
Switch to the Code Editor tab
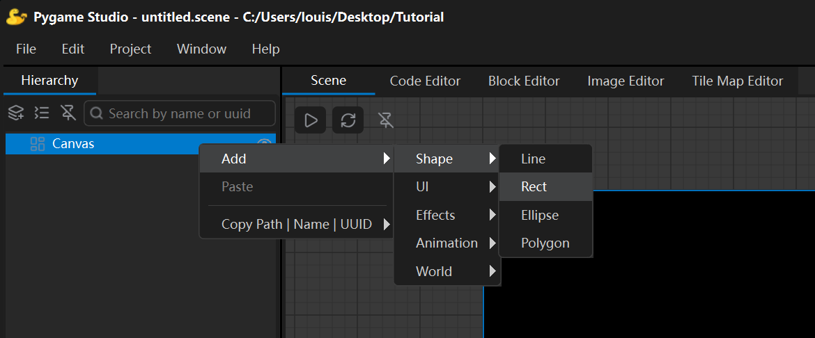425,81
